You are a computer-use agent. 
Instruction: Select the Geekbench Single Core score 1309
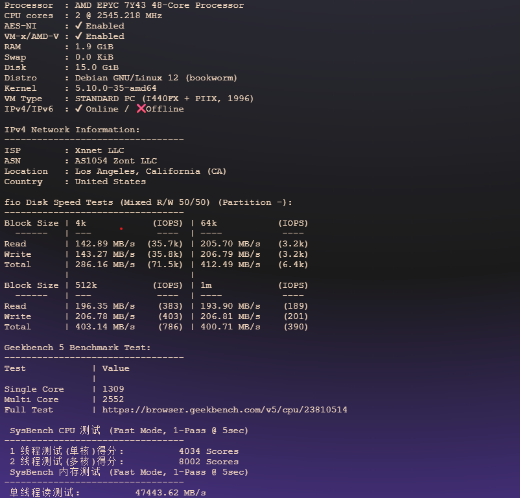pyautogui.click(x=113, y=389)
